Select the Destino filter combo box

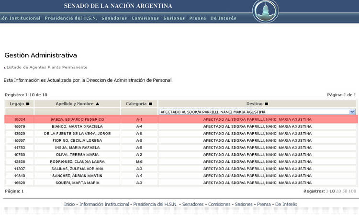click(257, 112)
